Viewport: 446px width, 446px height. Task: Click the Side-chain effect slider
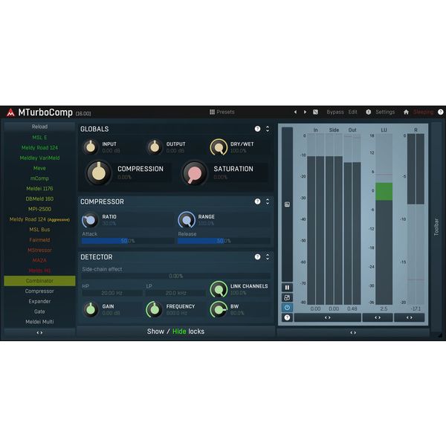coord(175,276)
